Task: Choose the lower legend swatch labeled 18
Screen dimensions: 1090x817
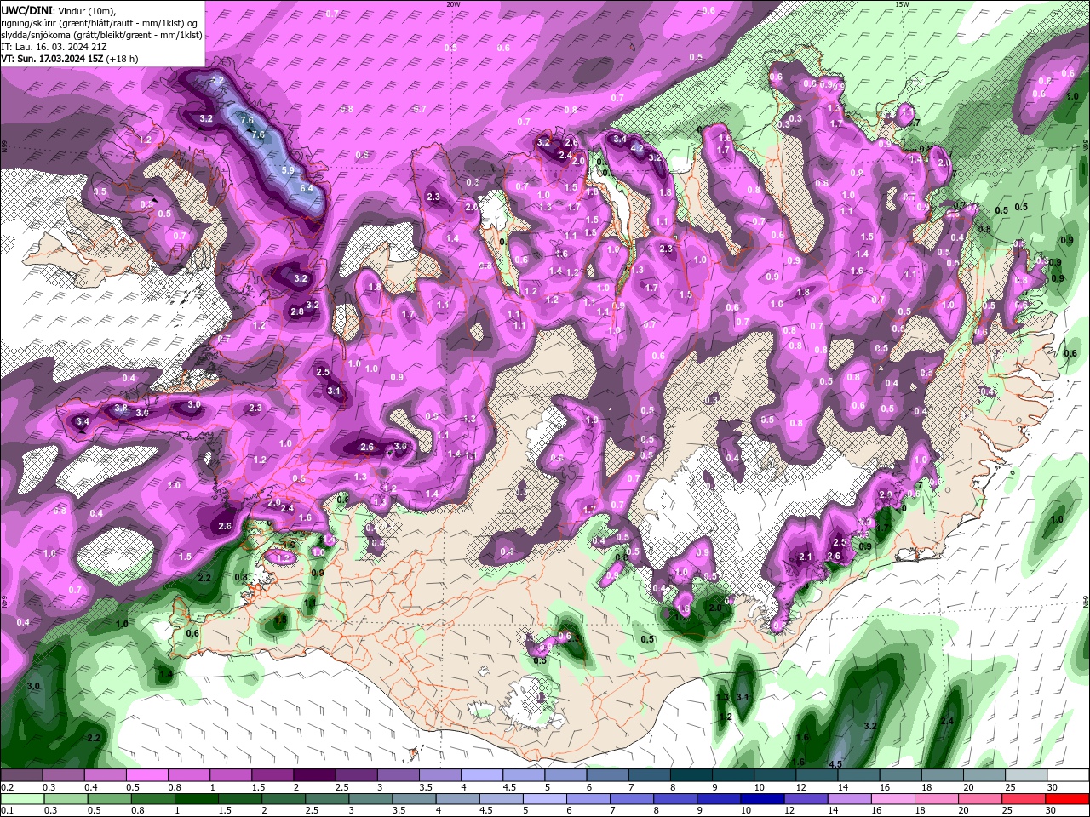Action: (x=935, y=799)
